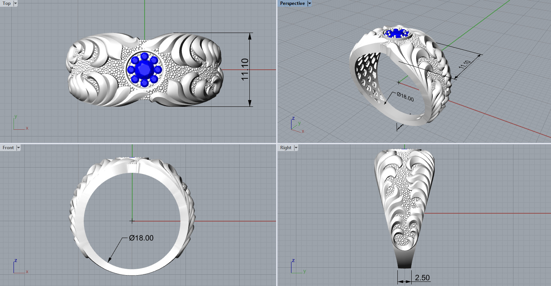Open the Top viewport dropdown arrow
The image size is (551, 286).
click(15, 3)
